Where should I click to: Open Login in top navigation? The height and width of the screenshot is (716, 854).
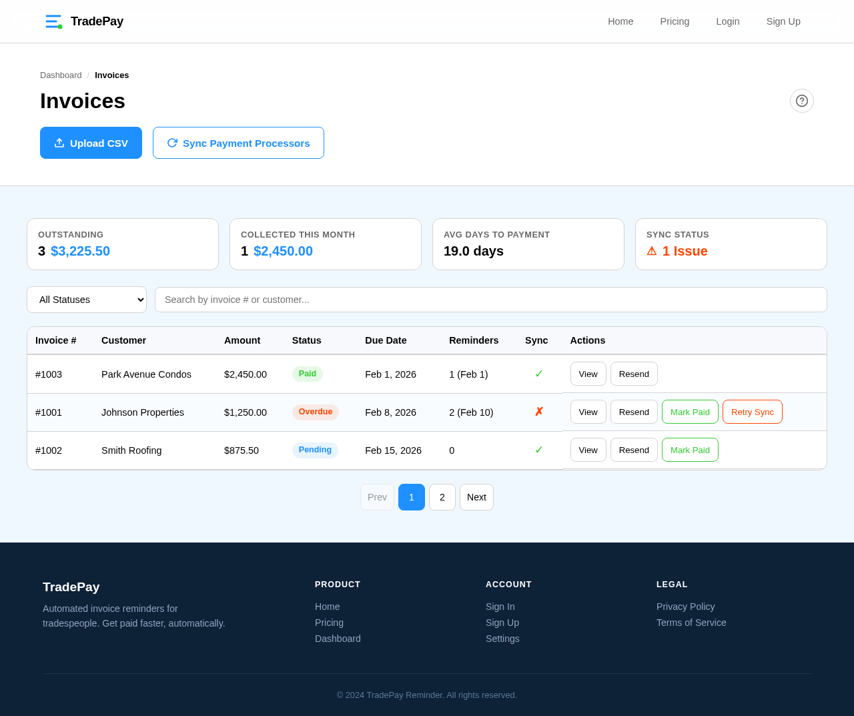coord(728,21)
